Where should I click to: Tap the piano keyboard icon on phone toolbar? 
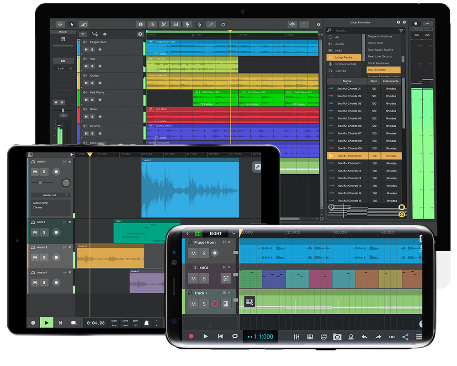click(x=310, y=337)
